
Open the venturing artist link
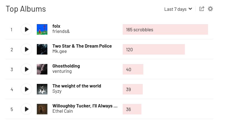(x=62, y=71)
